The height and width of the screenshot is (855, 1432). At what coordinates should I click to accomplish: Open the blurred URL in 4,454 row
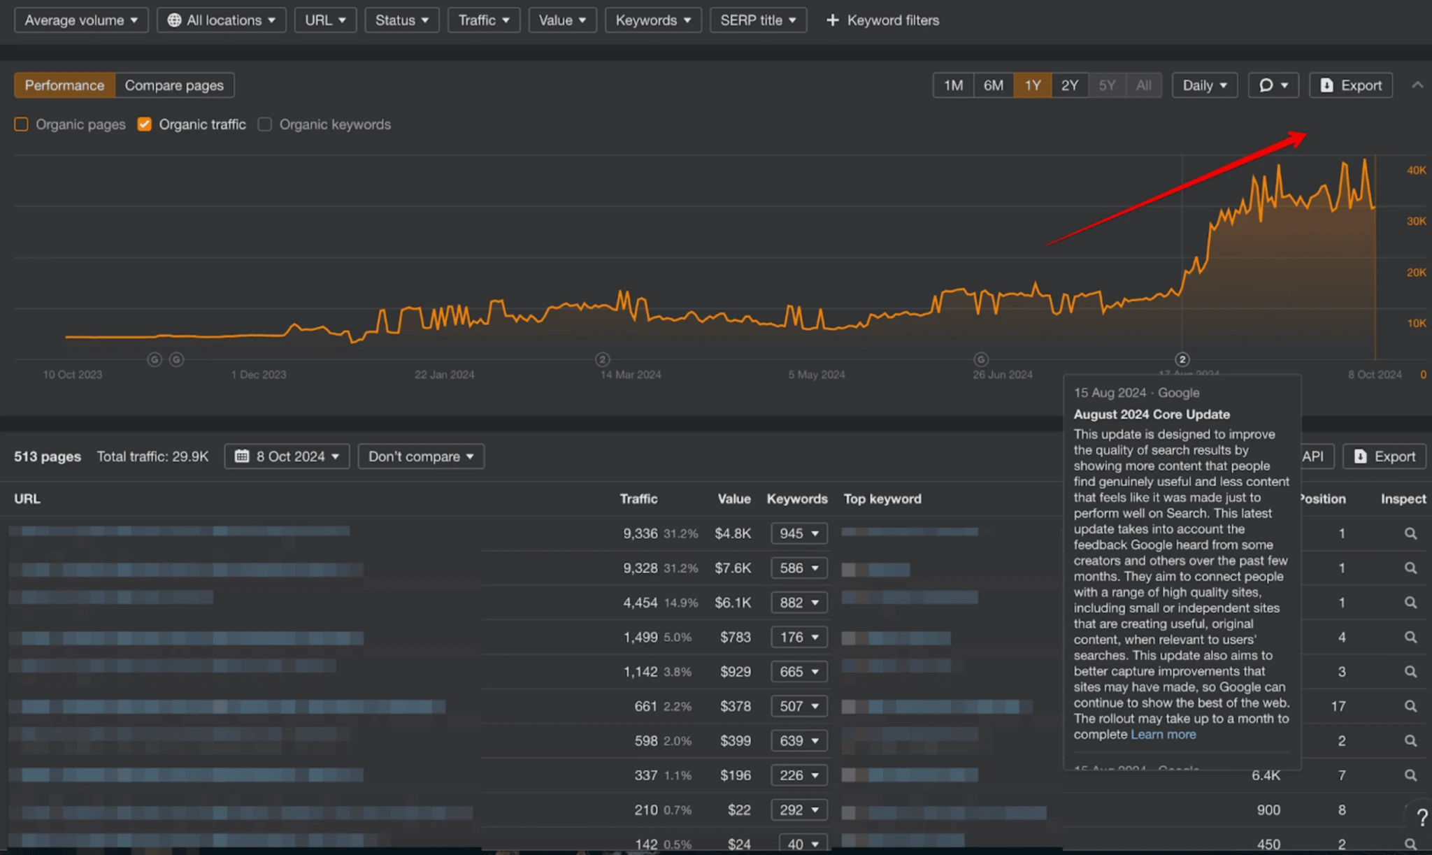pyautogui.click(x=112, y=598)
